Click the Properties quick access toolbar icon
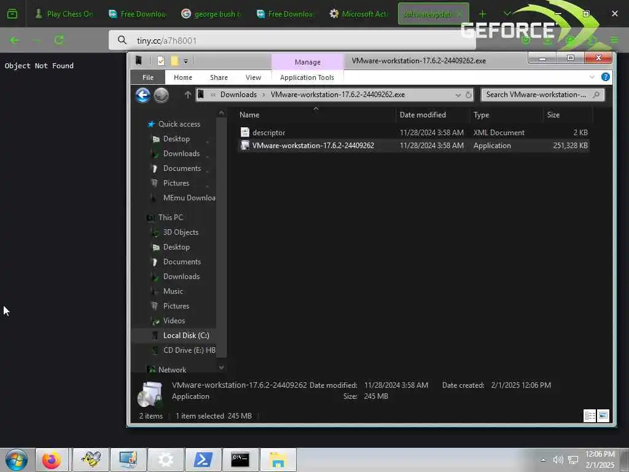The width and height of the screenshot is (629, 472). (161, 61)
